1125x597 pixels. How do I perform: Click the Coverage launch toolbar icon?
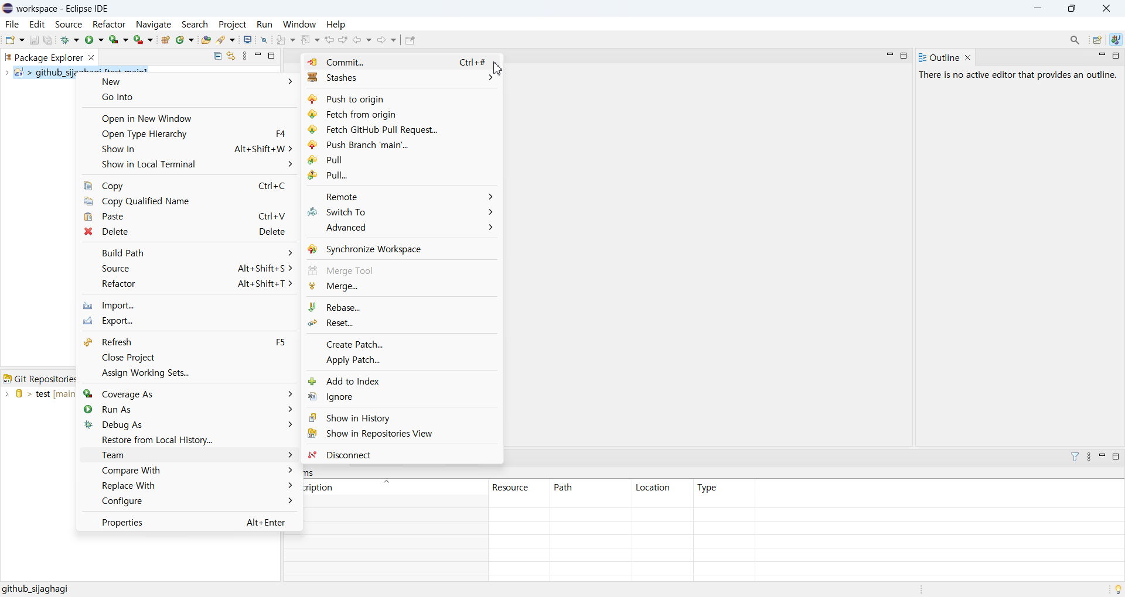coord(115,40)
